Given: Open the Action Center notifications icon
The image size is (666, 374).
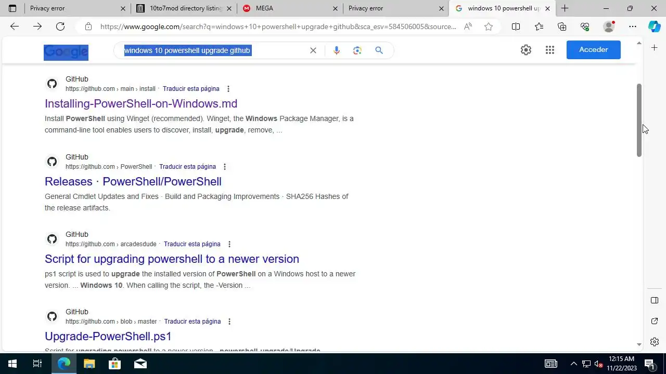Looking at the screenshot, I should pyautogui.click(x=649, y=364).
